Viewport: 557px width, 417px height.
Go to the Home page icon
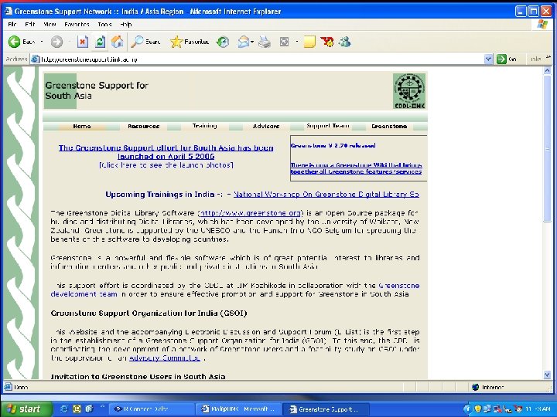(x=118, y=42)
